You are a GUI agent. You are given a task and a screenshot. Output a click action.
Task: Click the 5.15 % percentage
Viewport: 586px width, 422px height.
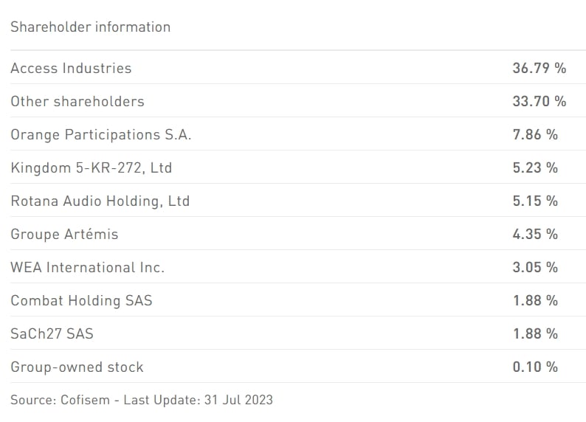(x=535, y=201)
